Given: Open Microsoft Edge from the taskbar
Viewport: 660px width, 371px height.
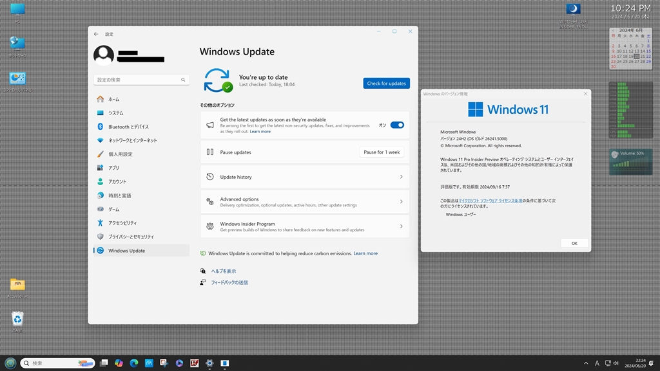Looking at the screenshot, I should [x=134, y=363].
